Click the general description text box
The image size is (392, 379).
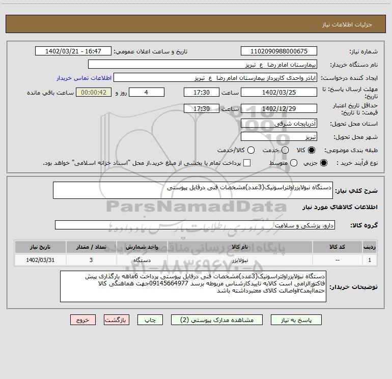193,190
